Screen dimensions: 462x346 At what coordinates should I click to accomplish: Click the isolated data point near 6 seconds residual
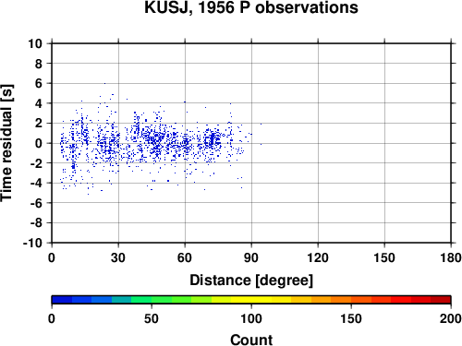(104, 83)
